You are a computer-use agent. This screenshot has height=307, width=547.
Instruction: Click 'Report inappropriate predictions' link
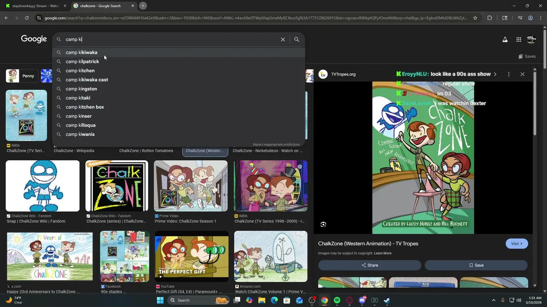[x=276, y=145]
